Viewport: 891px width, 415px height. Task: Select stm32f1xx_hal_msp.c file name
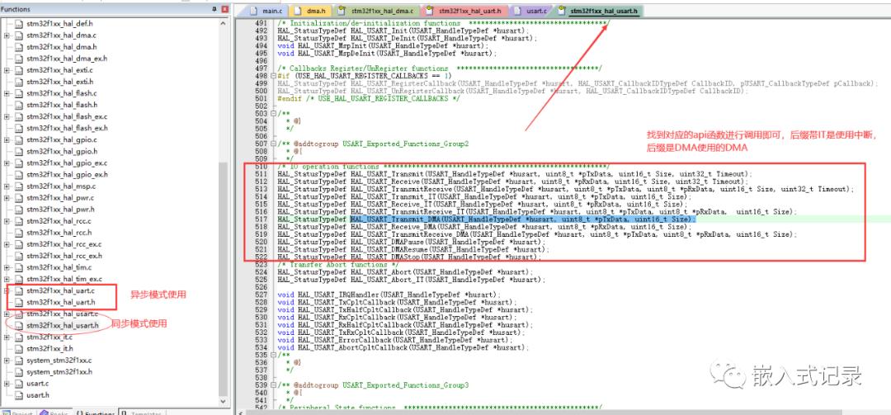tap(60, 186)
